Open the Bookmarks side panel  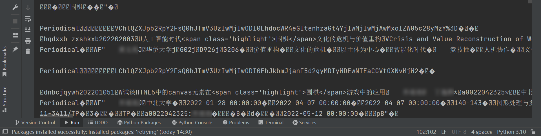pyautogui.click(x=5, y=61)
